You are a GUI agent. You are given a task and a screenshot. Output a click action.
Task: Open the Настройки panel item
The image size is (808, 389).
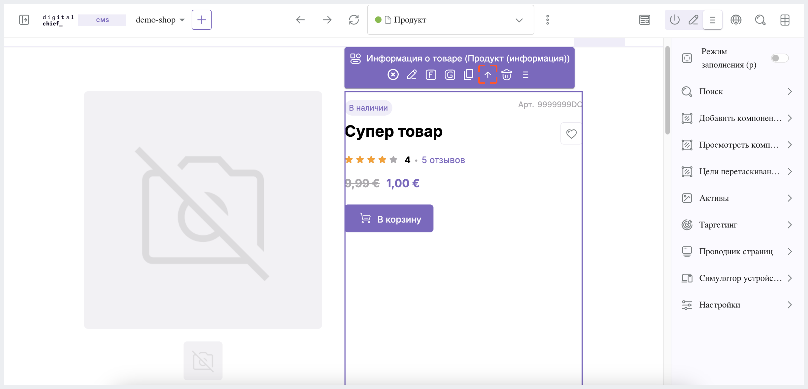(736, 304)
